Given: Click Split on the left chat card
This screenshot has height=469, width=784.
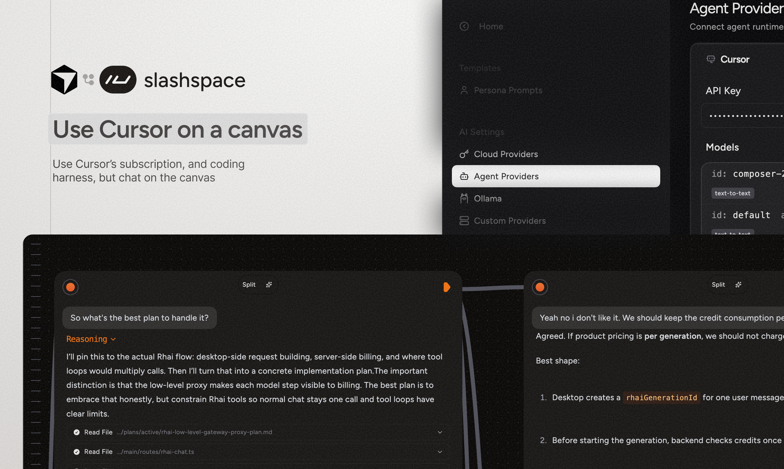Looking at the screenshot, I should 249,284.
